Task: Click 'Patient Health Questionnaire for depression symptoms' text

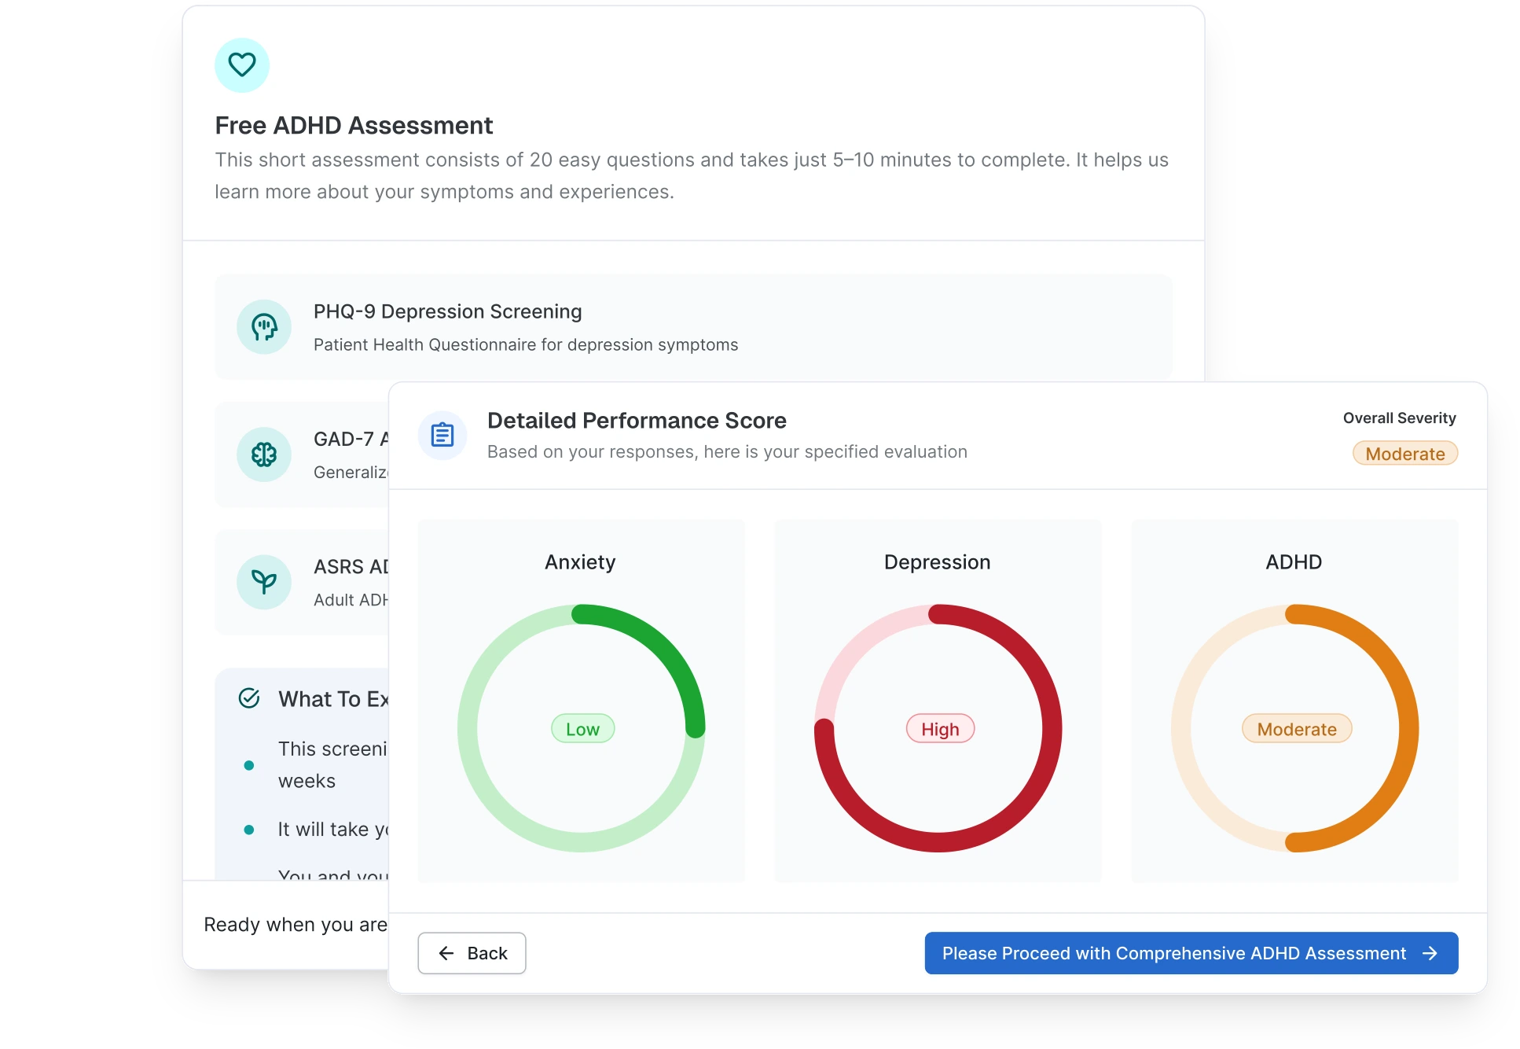Action: [x=526, y=344]
